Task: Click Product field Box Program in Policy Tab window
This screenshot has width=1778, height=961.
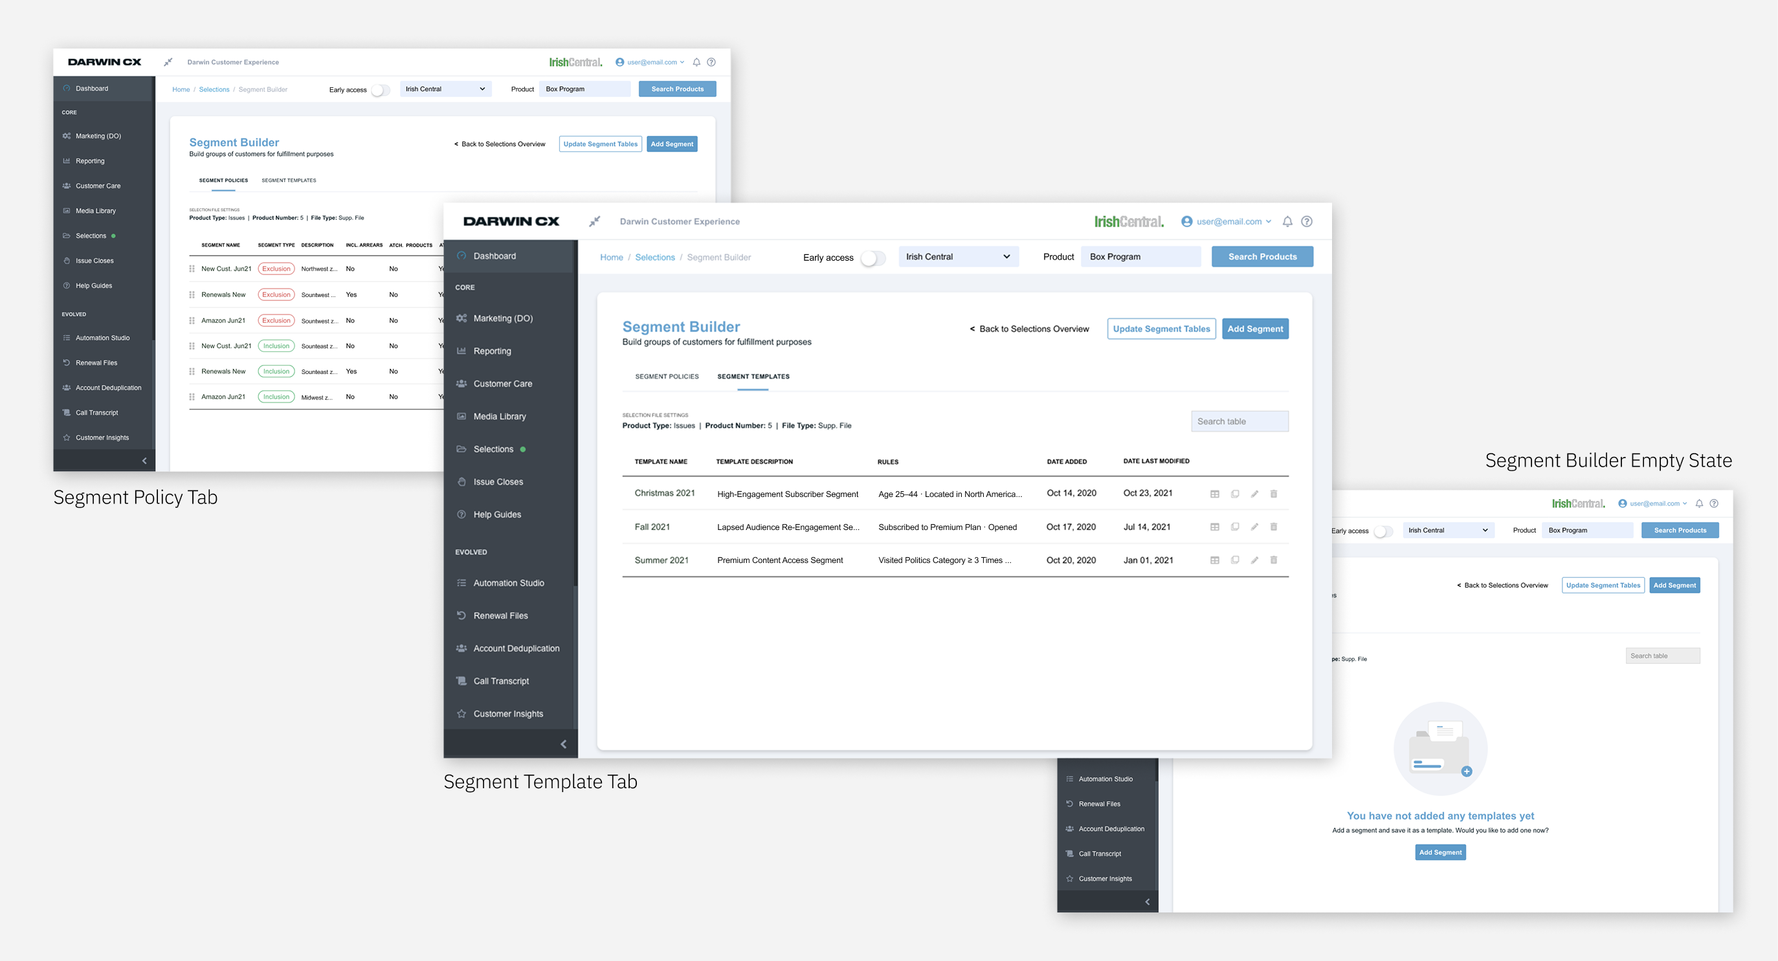Action: [x=584, y=89]
